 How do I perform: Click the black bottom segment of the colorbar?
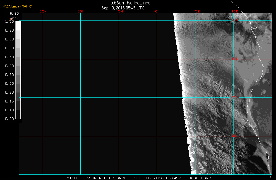(x=18, y=115)
